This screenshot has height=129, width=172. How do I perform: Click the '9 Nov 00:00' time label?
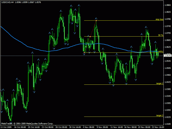[x=102, y=127]
